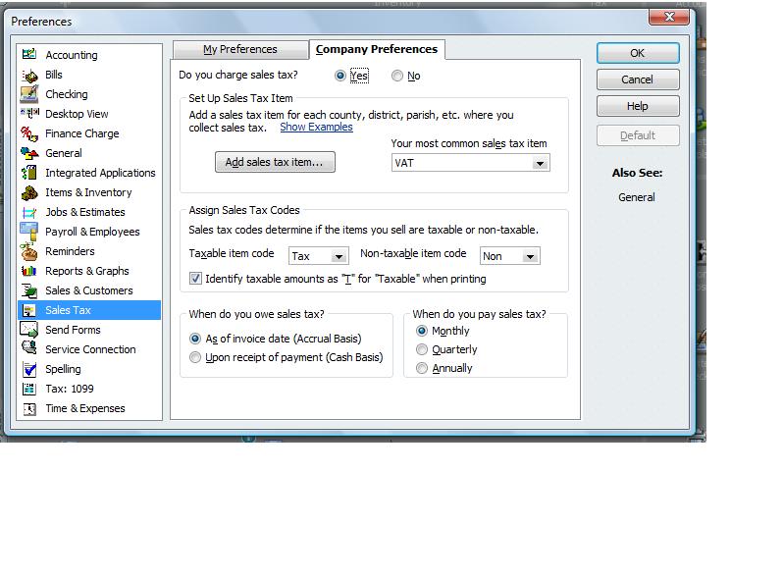Select the Payroll & Employees icon
The image size is (783, 578).
pos(29,232)
